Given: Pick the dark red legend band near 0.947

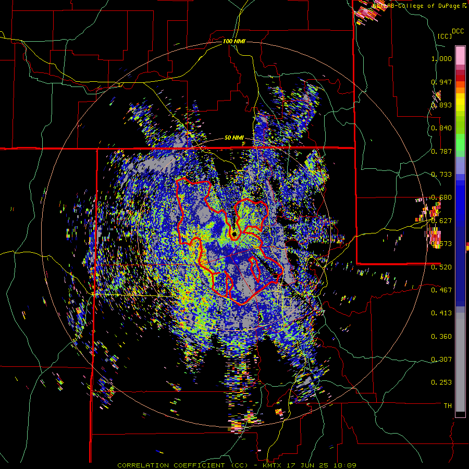Looking at the screenshot, I should coord(460,78).
